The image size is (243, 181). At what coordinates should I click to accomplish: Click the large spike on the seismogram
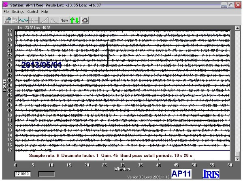coord(108,53)
